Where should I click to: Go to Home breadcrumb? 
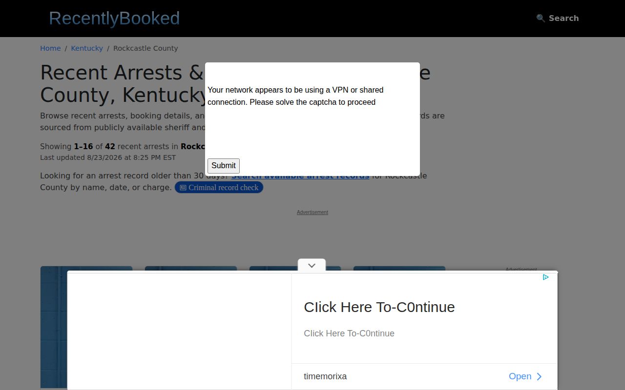(x=50, y=48)
